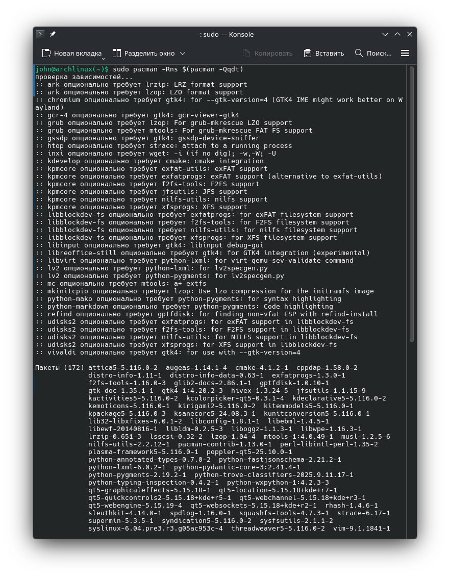450x578 pixels.
Task: Click the prompt text john@archlinux(~)$
Action: (72, 69)
